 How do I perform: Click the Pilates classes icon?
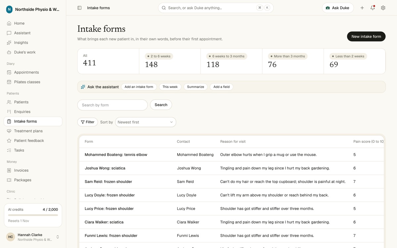(9, 82)
